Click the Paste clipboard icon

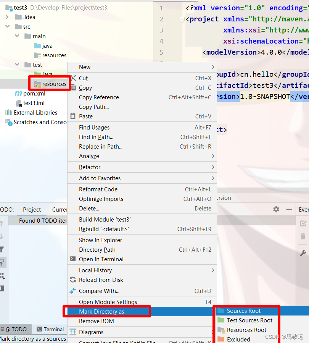(x=73, y=116)
